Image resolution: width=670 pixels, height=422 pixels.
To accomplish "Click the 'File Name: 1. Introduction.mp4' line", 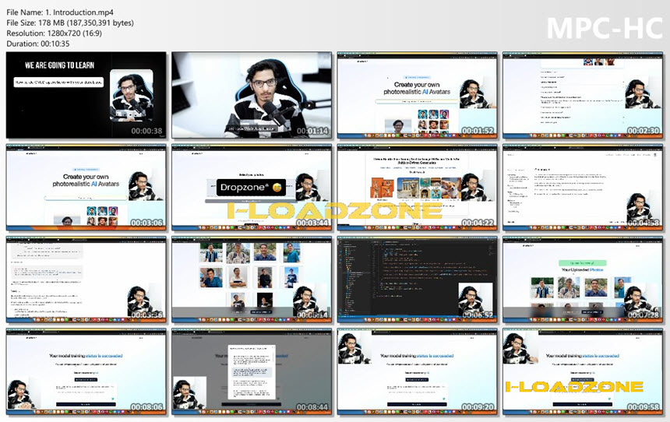I will click(x=60, y=12).
